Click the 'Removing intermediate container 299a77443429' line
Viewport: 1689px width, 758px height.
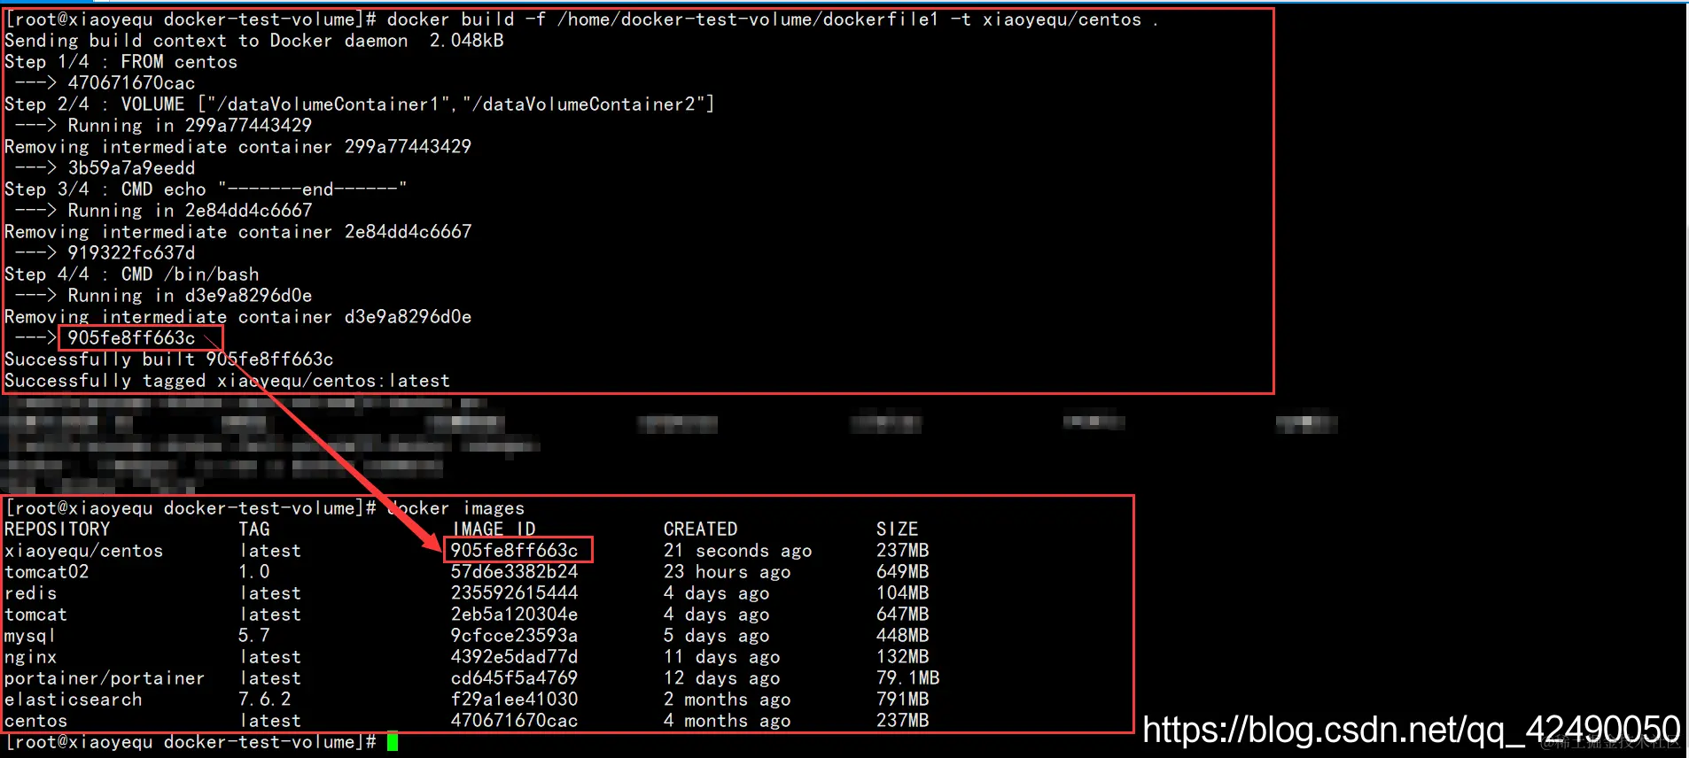tap(238, 147)
